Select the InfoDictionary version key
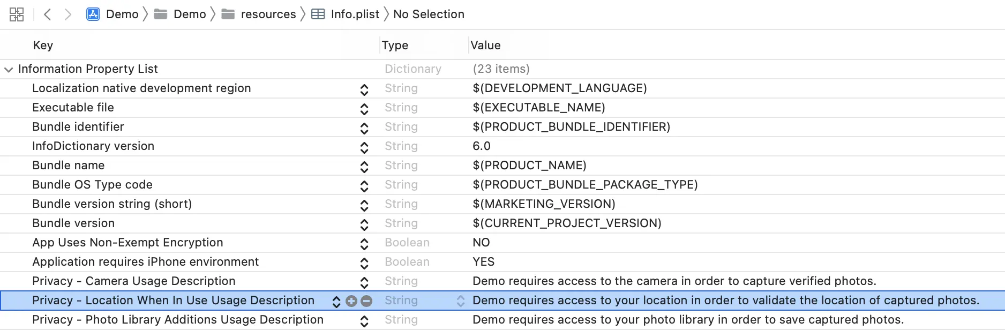 tap(93, 146)
